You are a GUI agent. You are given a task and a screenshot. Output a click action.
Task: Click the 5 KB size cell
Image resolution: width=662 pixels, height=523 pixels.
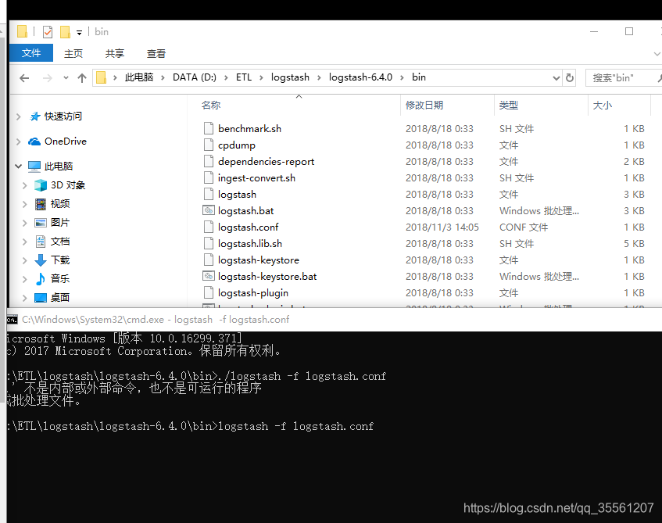(x=634, y=244)
